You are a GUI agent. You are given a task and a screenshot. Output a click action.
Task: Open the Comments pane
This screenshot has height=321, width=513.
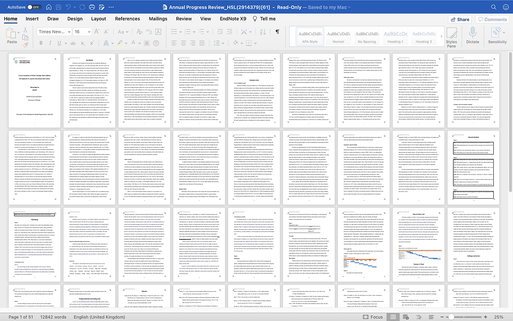coord(492,19)
